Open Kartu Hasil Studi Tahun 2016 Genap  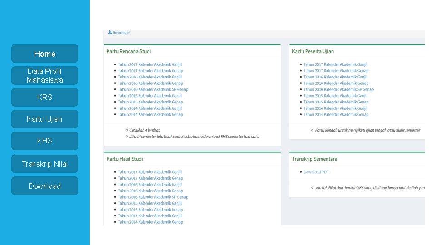[x=150, y=191]
